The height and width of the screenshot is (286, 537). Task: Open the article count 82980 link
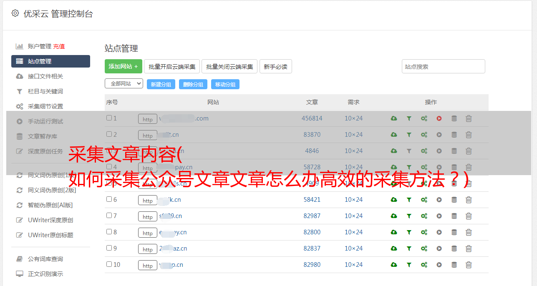click(312, 265)
